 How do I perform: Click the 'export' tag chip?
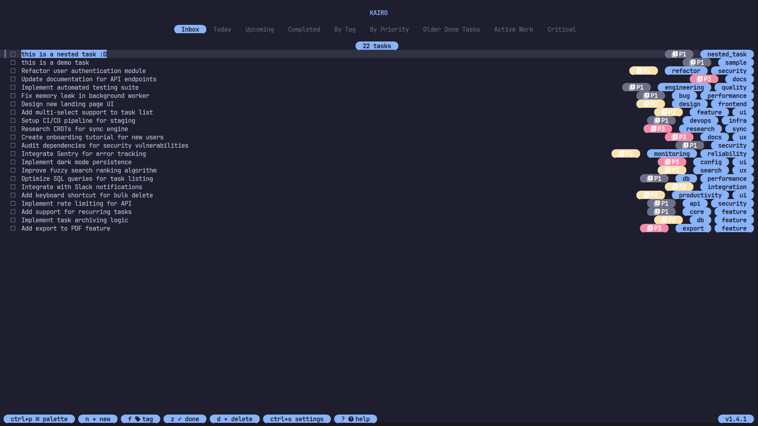[x=693, y=228]
